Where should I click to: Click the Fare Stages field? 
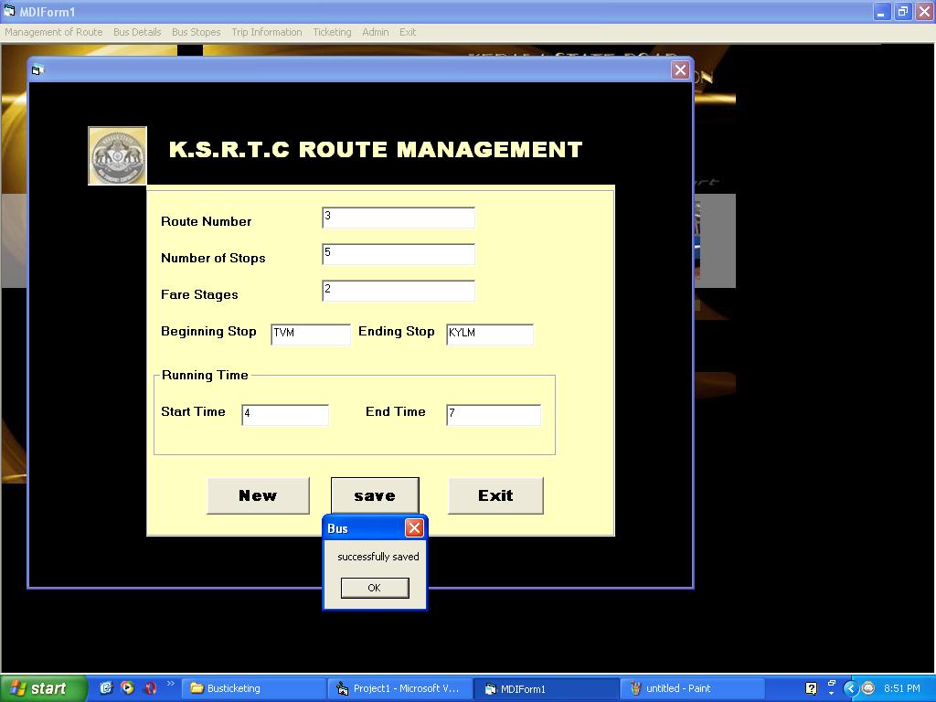(x=399, y=291)
